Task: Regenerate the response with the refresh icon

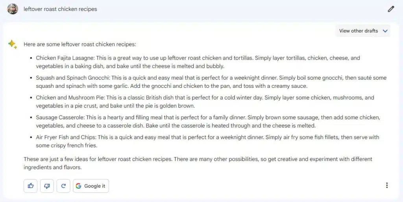Action: pyautogui.click(x=63, y=186)
